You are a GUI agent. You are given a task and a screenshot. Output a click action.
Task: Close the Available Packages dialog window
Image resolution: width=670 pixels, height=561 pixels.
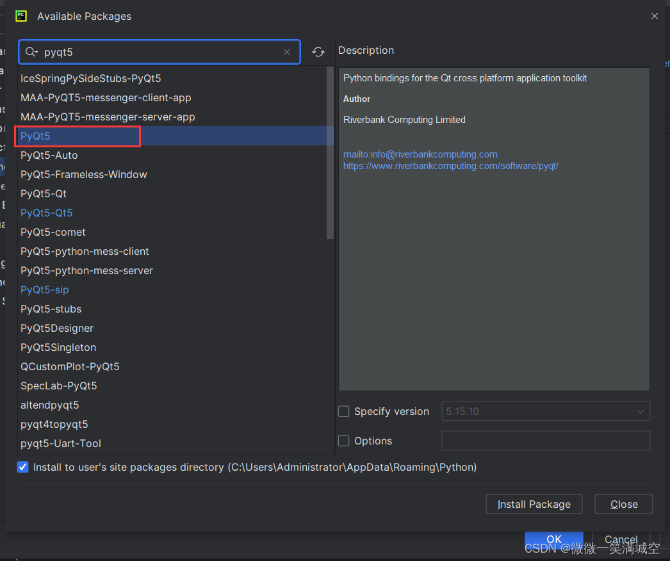pos(654,16)
